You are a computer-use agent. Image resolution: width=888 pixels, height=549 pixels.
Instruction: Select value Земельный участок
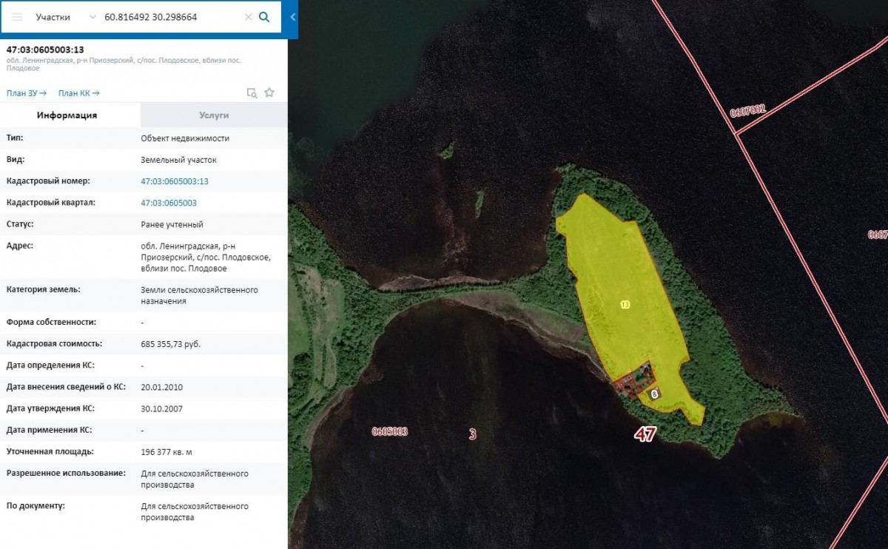coord(179,160)
